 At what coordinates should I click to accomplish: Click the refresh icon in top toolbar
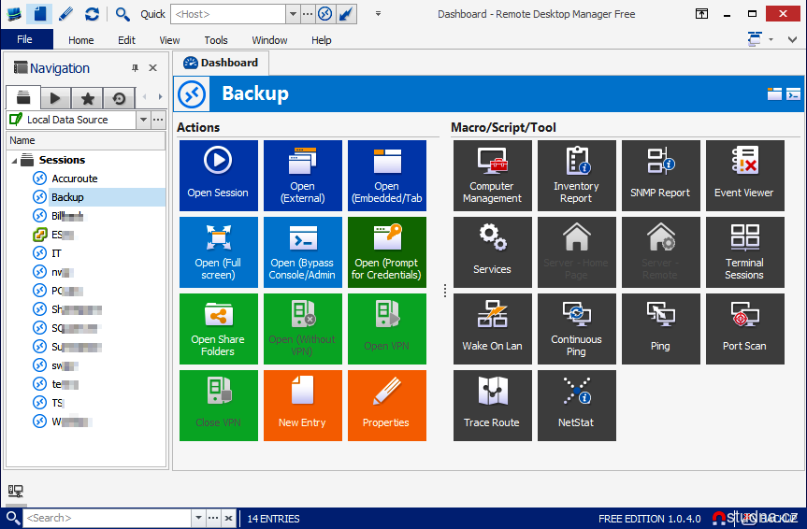[x=92, y=14]
